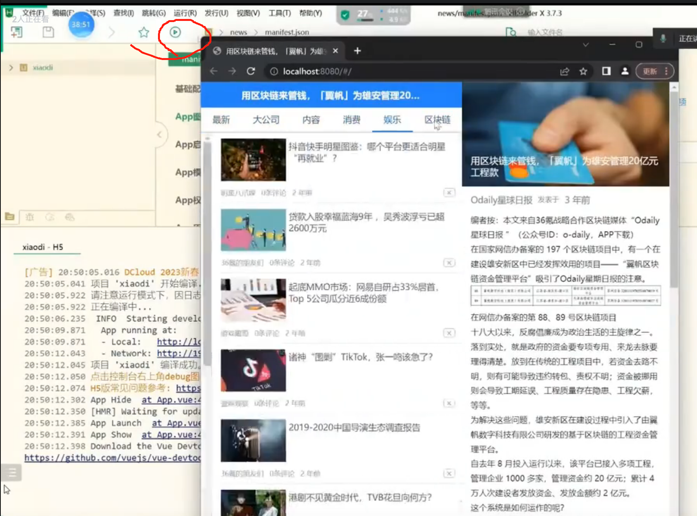Click the App Show at App.vue link
Screen dimensions: 697x516
tap(171, 435)
